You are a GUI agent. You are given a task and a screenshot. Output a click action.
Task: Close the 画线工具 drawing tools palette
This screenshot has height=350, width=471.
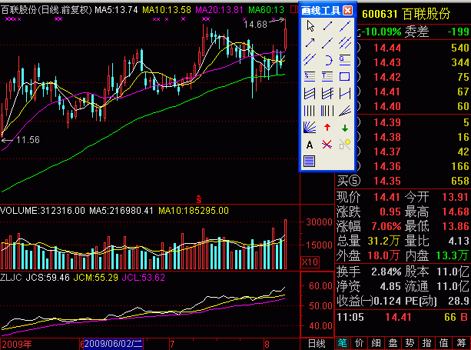(x=347, y=11)
